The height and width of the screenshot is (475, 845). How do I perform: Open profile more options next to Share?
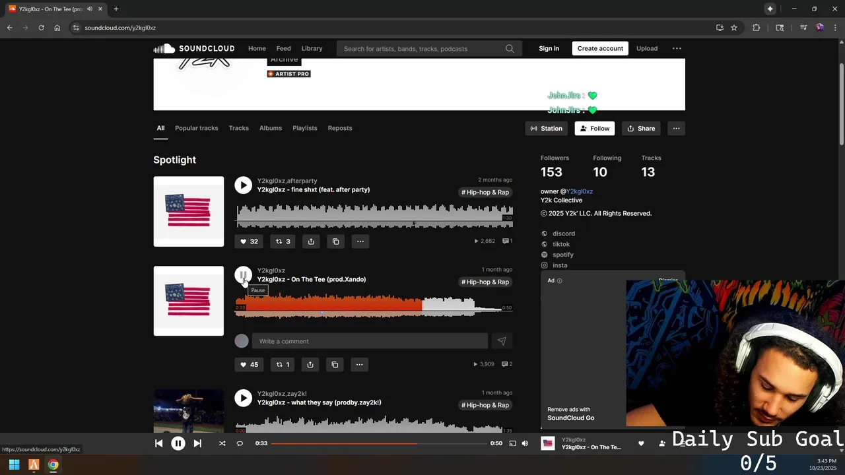click(676, 129)
